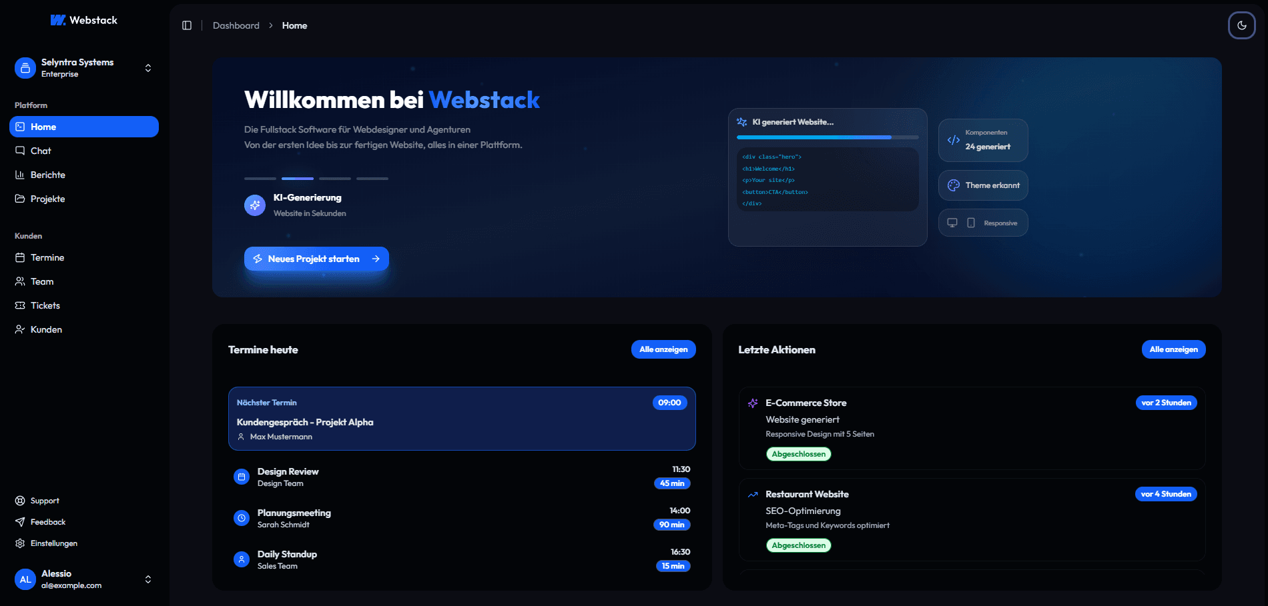This screenshot has height=606, width=1268.
Task: Navigate to Dashboard via the breadcrumb
Action: pos(236,25)
